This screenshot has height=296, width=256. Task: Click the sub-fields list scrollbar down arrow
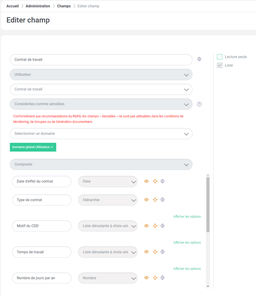coord(208,286)
